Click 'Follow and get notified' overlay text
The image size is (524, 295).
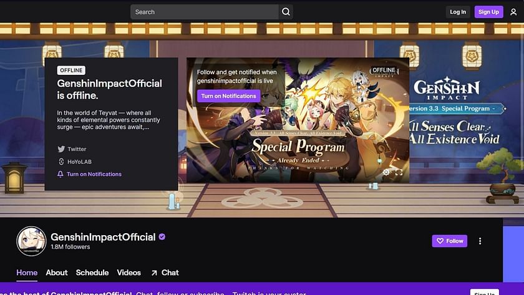pyautogui.click(x=236, y=77)
